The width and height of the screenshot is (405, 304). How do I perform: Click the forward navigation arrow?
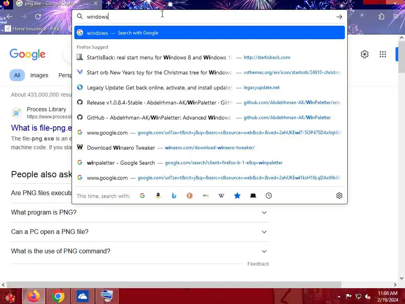(x=24, y=17)
